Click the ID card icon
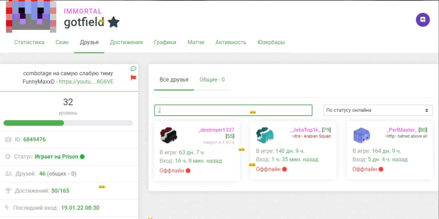Image resolution: width=439 pixels, height=219 pixels. point(8,139)
